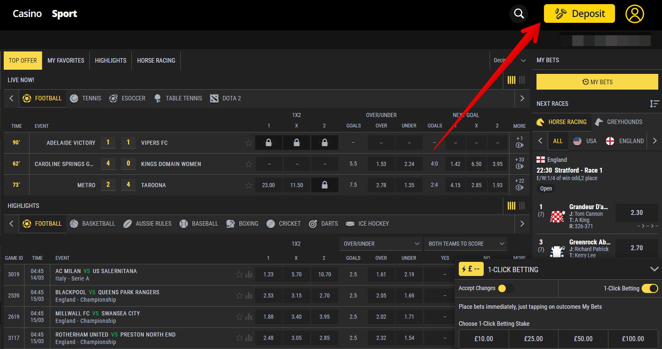The height and width of the screenshot is (349, 662).
Task: Switch Highlights to four-column layout icon
Action: pos(512,205)
